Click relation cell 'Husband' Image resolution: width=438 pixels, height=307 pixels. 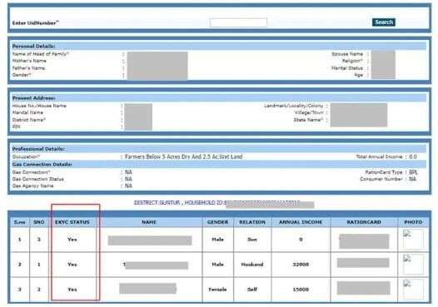tap(252, 265)
